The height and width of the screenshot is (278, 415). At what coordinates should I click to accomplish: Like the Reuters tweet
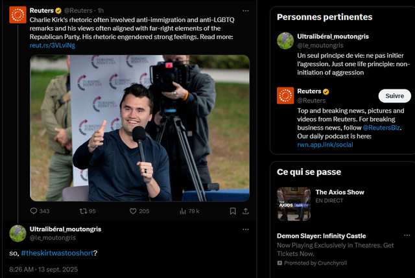pos(133,211)
